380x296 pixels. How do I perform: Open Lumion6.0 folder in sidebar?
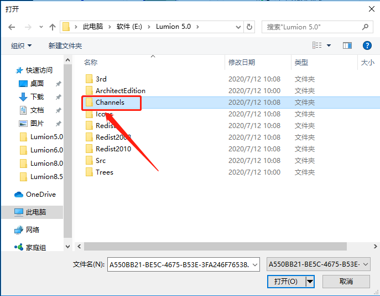41,150
